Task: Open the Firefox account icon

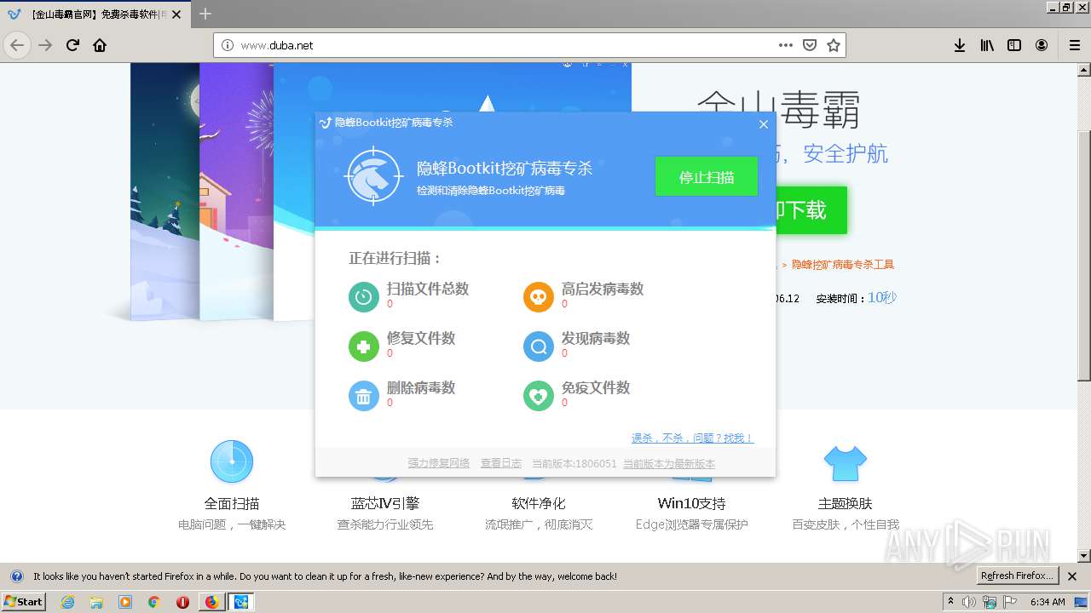Action: pos(1042,45)
